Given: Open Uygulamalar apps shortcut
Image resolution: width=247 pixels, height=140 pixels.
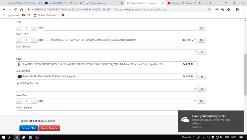Looking at the screenshot, I should pyautogui.click(x=11, y=15).
